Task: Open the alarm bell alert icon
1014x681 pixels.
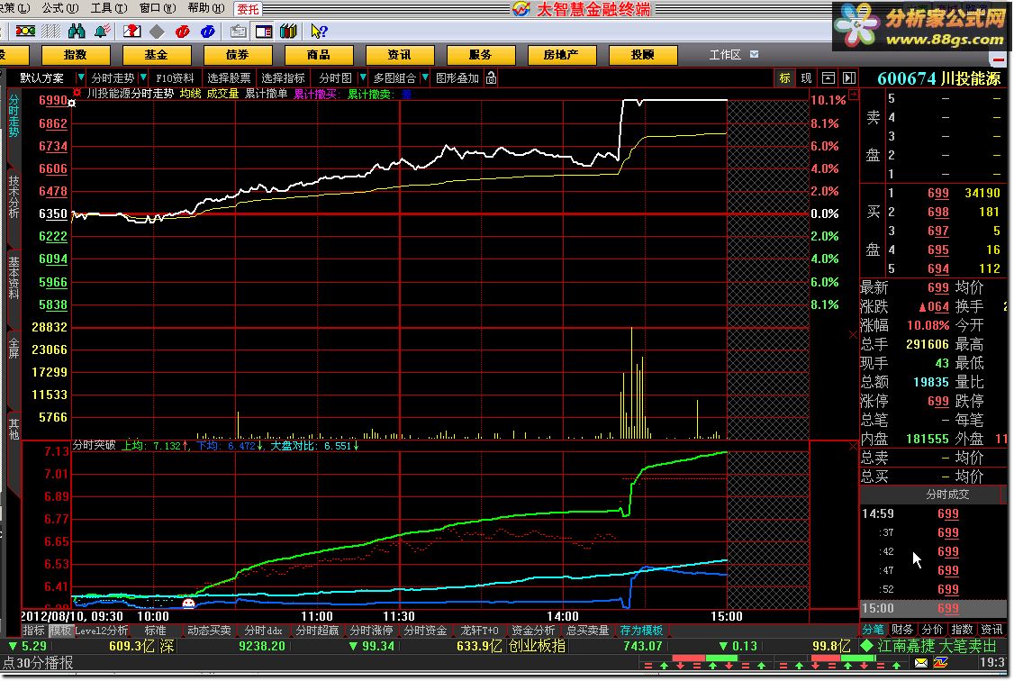Action: (102, 31)
